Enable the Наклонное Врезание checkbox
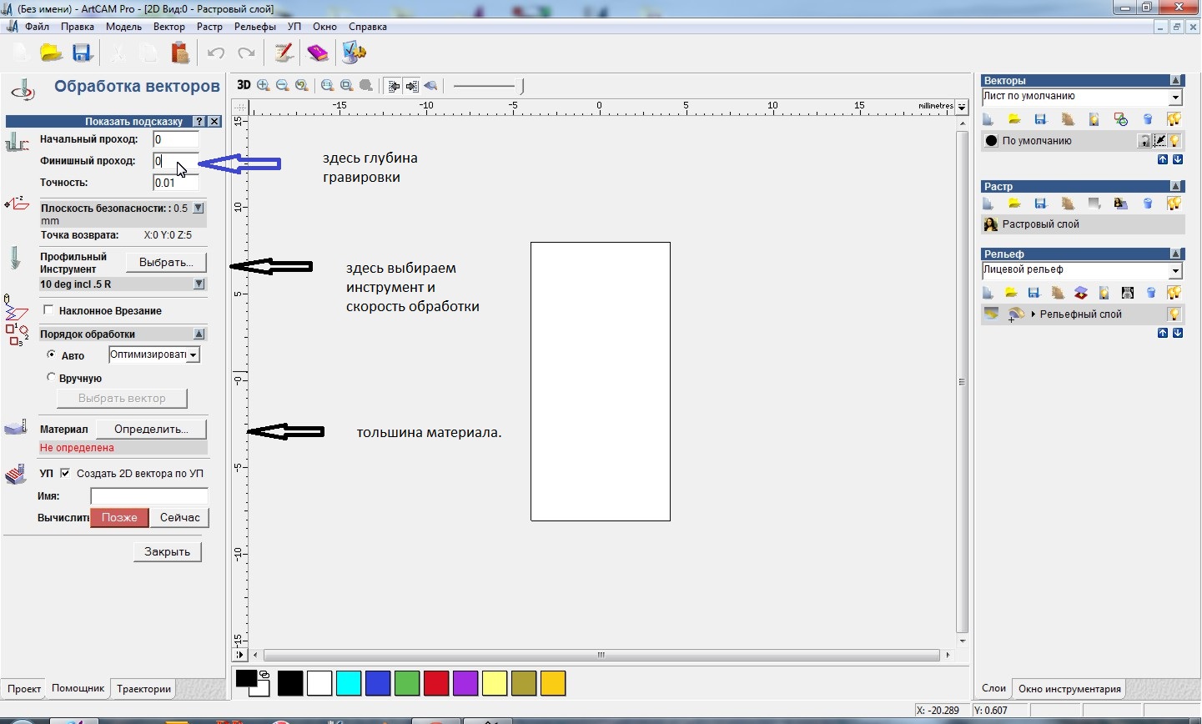The height and width of the screenshot is (724, 1202). coord(49,310)
